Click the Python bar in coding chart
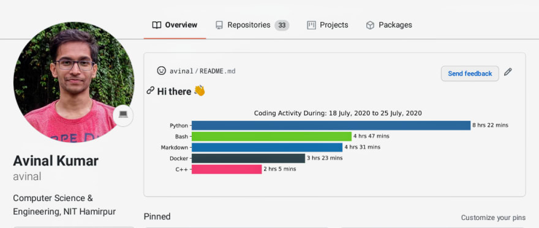This screenshot has width=539, height=228. tap(331, 125)
